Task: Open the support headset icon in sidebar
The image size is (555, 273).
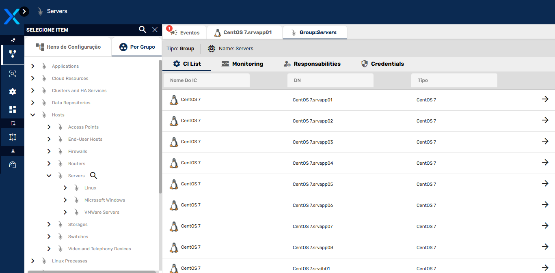Action: (x=13, y=165)
